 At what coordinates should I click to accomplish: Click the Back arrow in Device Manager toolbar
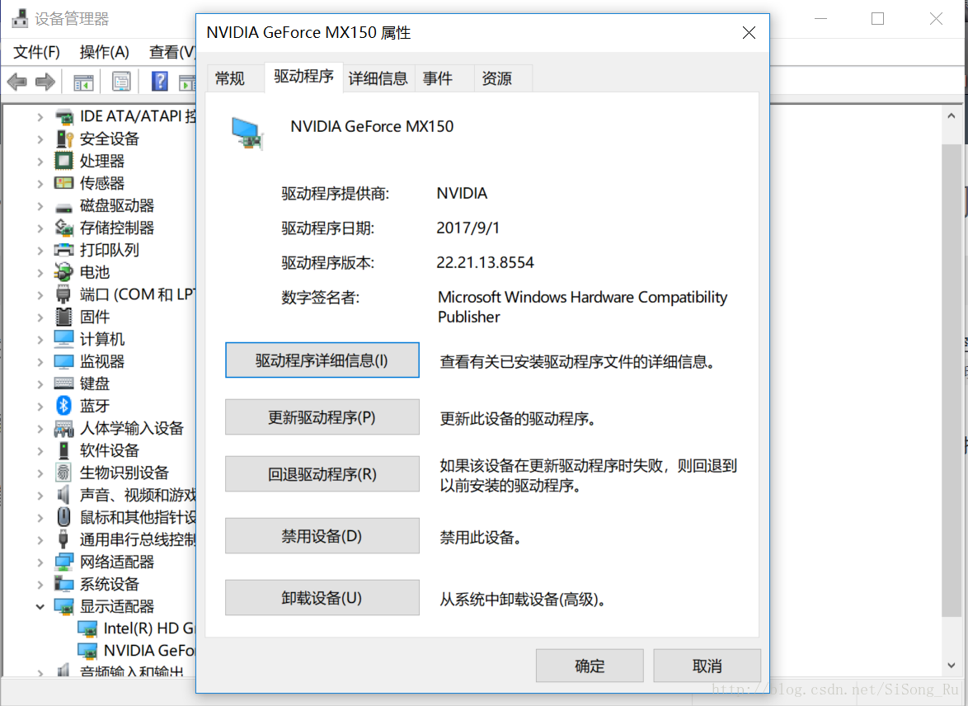point(16,82)
